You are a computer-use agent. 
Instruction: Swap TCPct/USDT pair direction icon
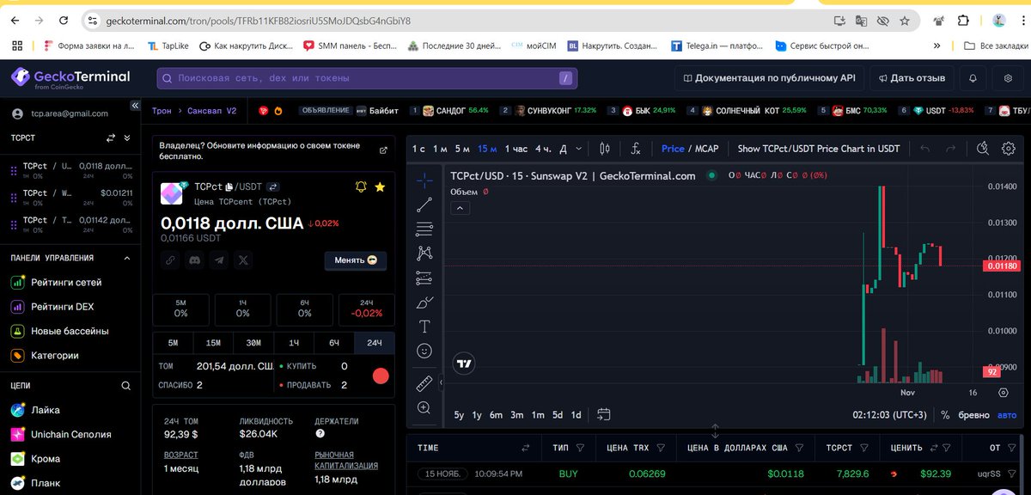point(273,186)
